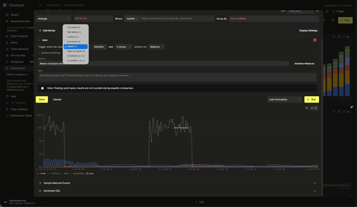Collapse the Alert section

(x=43, y=40)
